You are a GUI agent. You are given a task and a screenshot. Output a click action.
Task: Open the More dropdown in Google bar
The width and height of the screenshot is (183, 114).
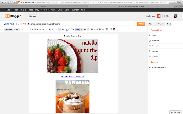[84, 10]
